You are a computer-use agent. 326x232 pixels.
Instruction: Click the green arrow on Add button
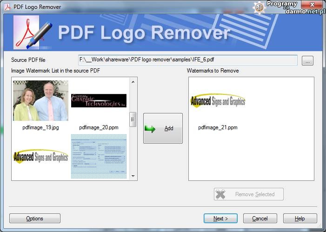150,128
